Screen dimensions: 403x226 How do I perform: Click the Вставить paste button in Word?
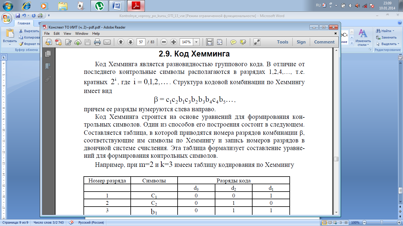tap(10, 37)
